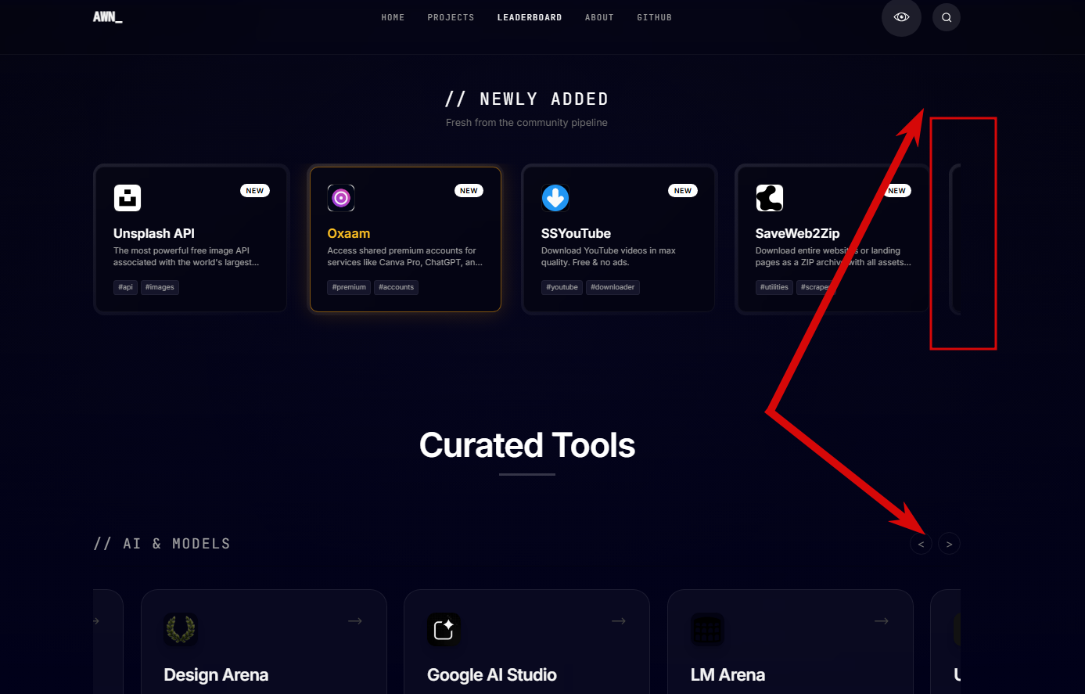The width and height of the screenshot is (1085, 694).
Task: Open the LM Arena card title
Action: [728, 674]
